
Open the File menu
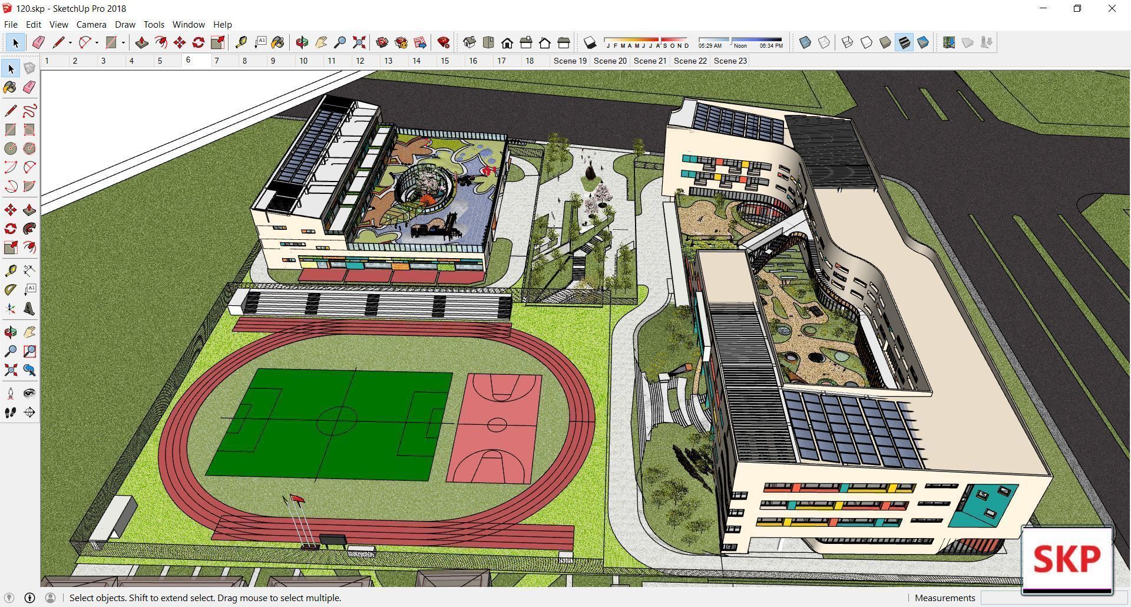point(11,24)
